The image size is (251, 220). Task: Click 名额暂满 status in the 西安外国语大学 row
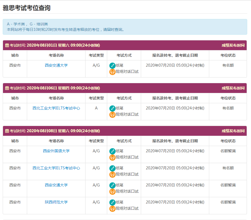point(228,151)
